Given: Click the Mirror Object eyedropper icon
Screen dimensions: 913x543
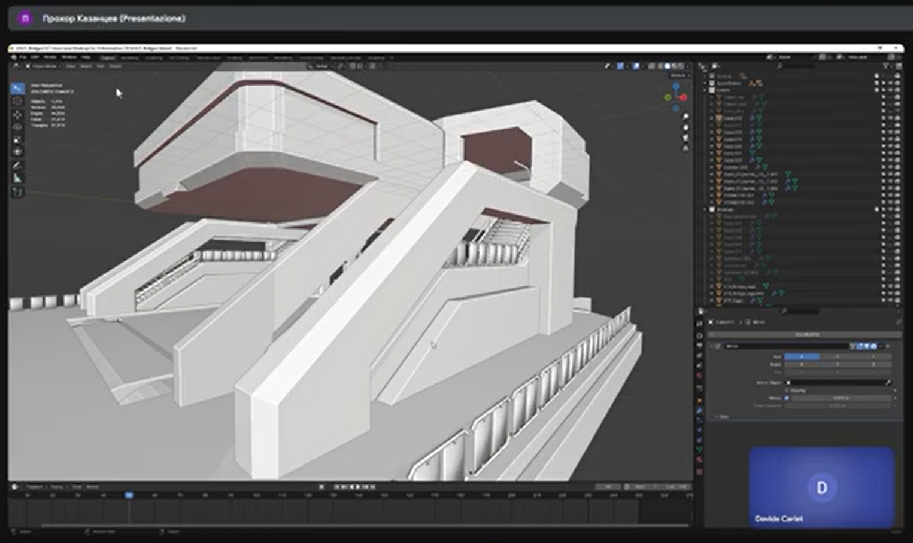Looking at the screenshot, I should coord(888,383).
